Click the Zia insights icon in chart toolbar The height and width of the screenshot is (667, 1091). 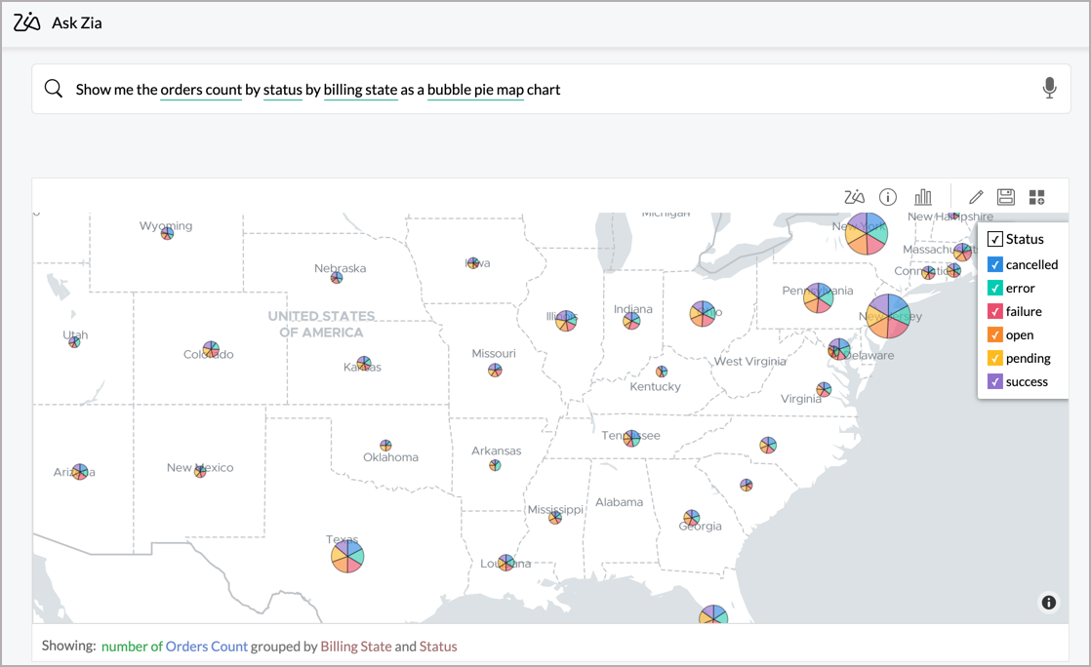[x=854, y=197]
